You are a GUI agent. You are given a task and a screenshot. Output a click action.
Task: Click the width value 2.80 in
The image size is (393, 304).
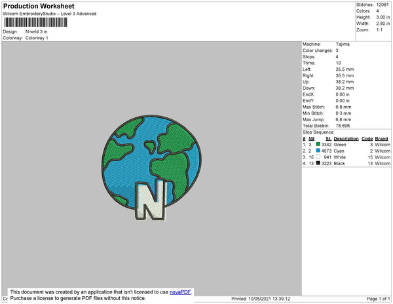(383, 24)
